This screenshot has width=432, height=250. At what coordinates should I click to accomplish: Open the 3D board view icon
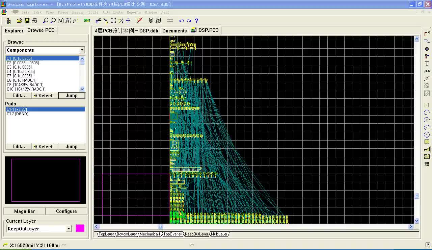click(87, 21)
